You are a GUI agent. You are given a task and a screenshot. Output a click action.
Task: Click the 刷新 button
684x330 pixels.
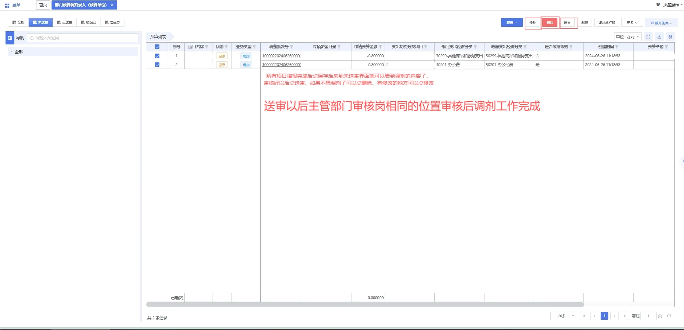pyautogui.click(x=585, y=23)
